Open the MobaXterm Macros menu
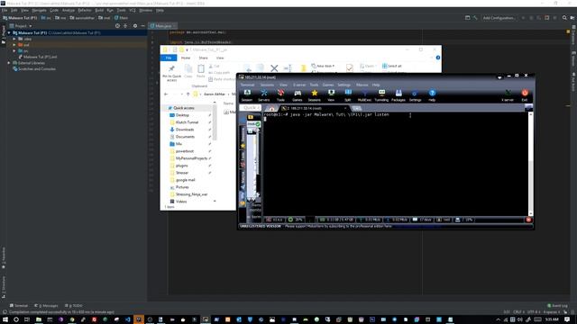This screenshot has width=577, height=324. tap(362, 85)
